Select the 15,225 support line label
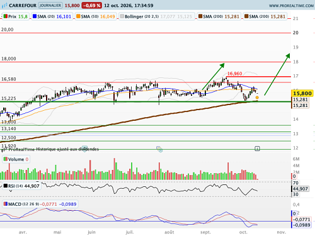Screen dimensions: 315x236 (9, 98)
